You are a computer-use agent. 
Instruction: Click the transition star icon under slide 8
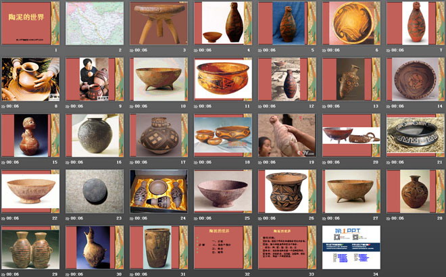click(x=3, y=106)
